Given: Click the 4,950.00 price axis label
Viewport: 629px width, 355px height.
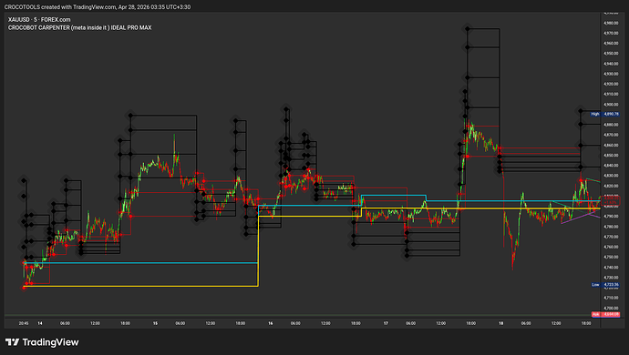Looking at the screenshot, I should (x=611, y=54).
